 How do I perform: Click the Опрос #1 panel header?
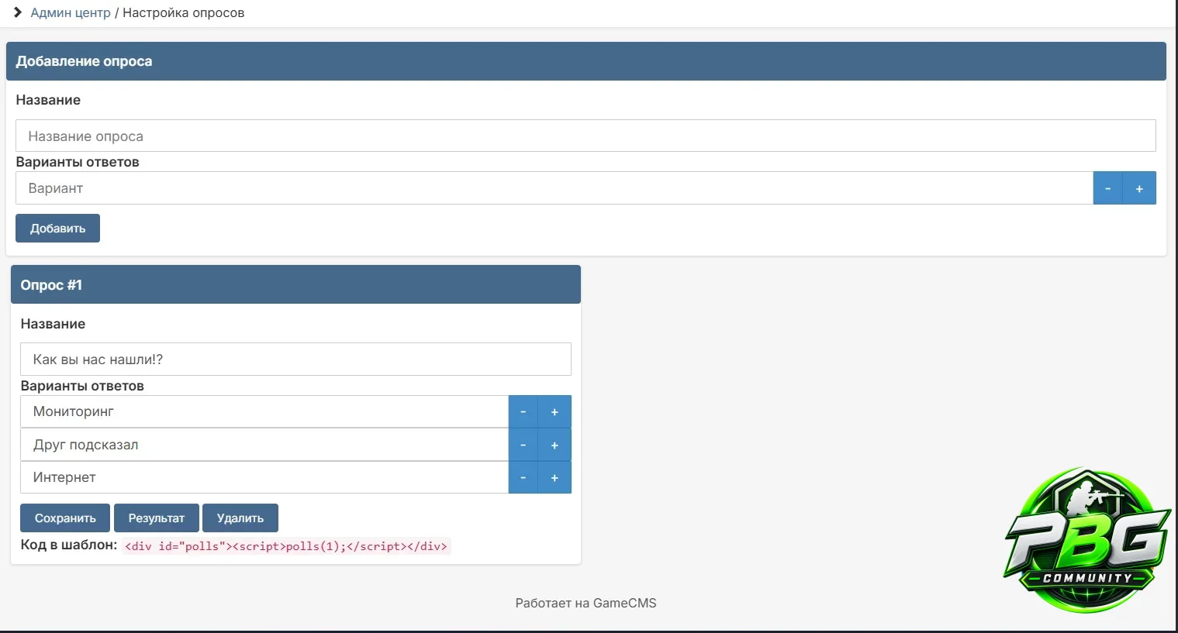click(295, 284)
